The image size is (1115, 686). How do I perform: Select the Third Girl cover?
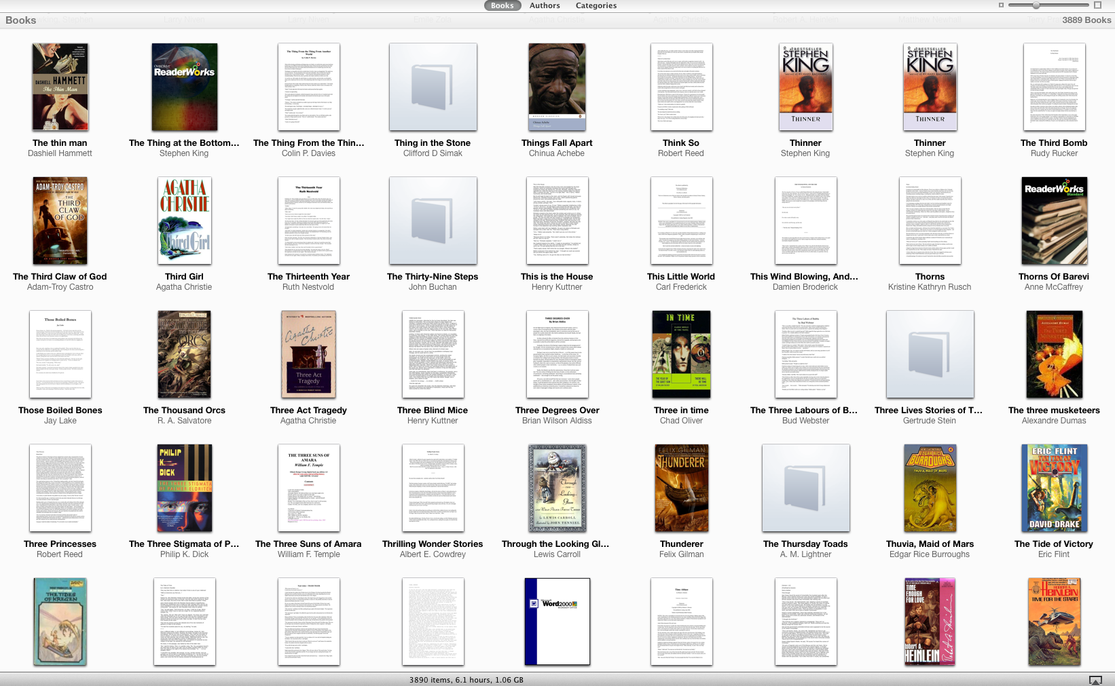click(x=185, y=221)
